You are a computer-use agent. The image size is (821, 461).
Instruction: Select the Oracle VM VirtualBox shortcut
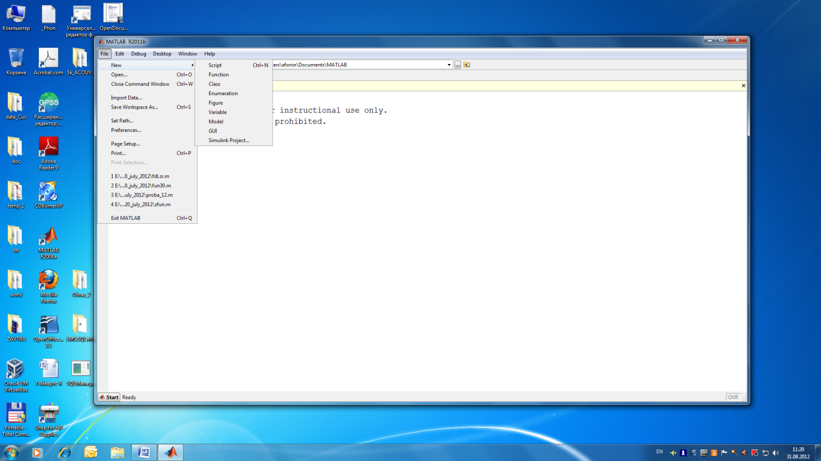(16, 375)
